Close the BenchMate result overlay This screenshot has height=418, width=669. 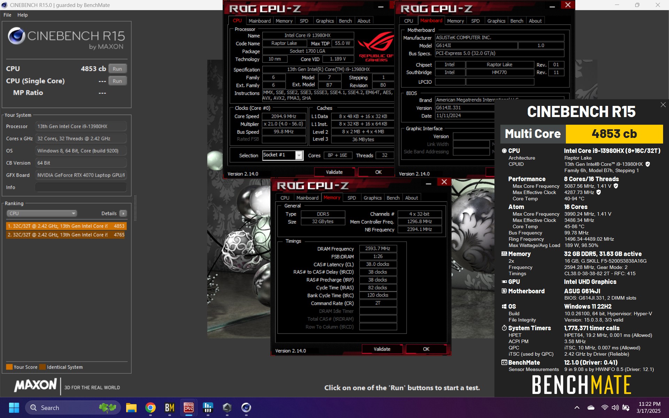click(x=663, y=105)
